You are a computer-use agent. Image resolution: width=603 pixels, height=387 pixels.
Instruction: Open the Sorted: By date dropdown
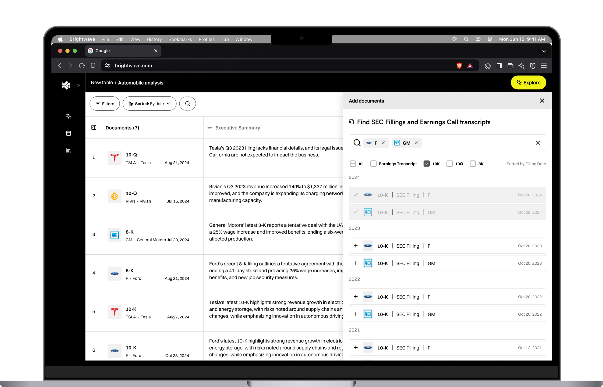pyautogui.click(x=149, y=104)
